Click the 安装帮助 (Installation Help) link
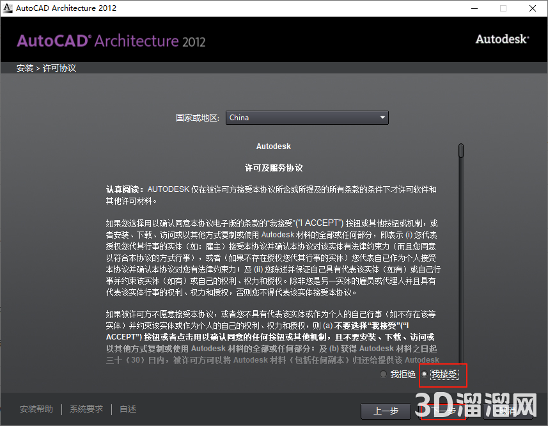 point(36,409)
